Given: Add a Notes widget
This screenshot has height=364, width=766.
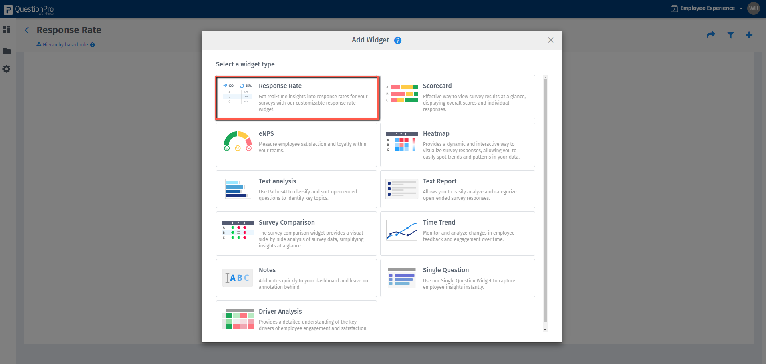Looking at the screenshot, I should [x=296, y=278].
